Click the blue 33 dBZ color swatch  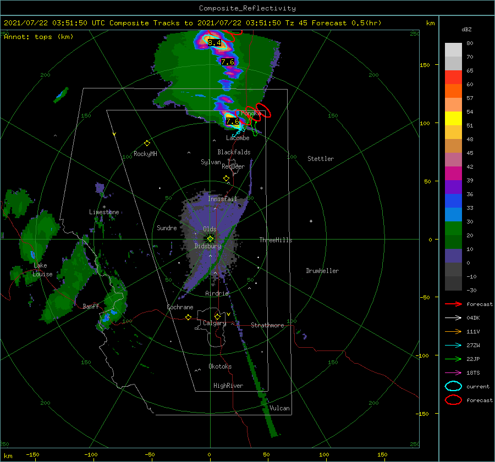click(453, 201)
